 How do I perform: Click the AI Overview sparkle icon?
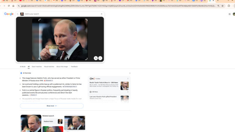[21, 73]
